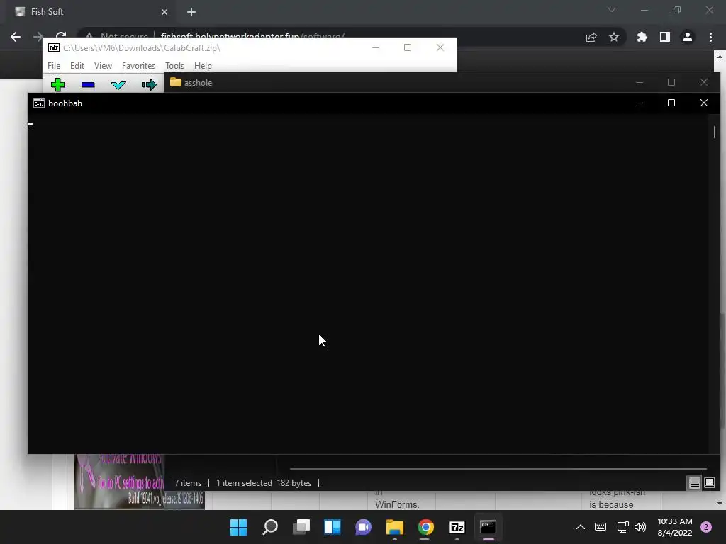
Task: Click the boohbah console window icon
Action: coord(39,103)
